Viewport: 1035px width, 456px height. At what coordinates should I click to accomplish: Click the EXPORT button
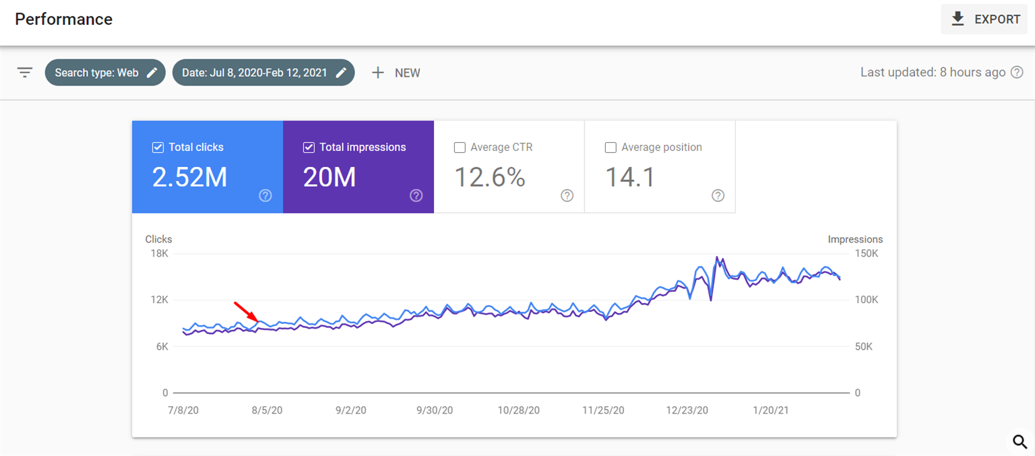[x=984, y=20]
